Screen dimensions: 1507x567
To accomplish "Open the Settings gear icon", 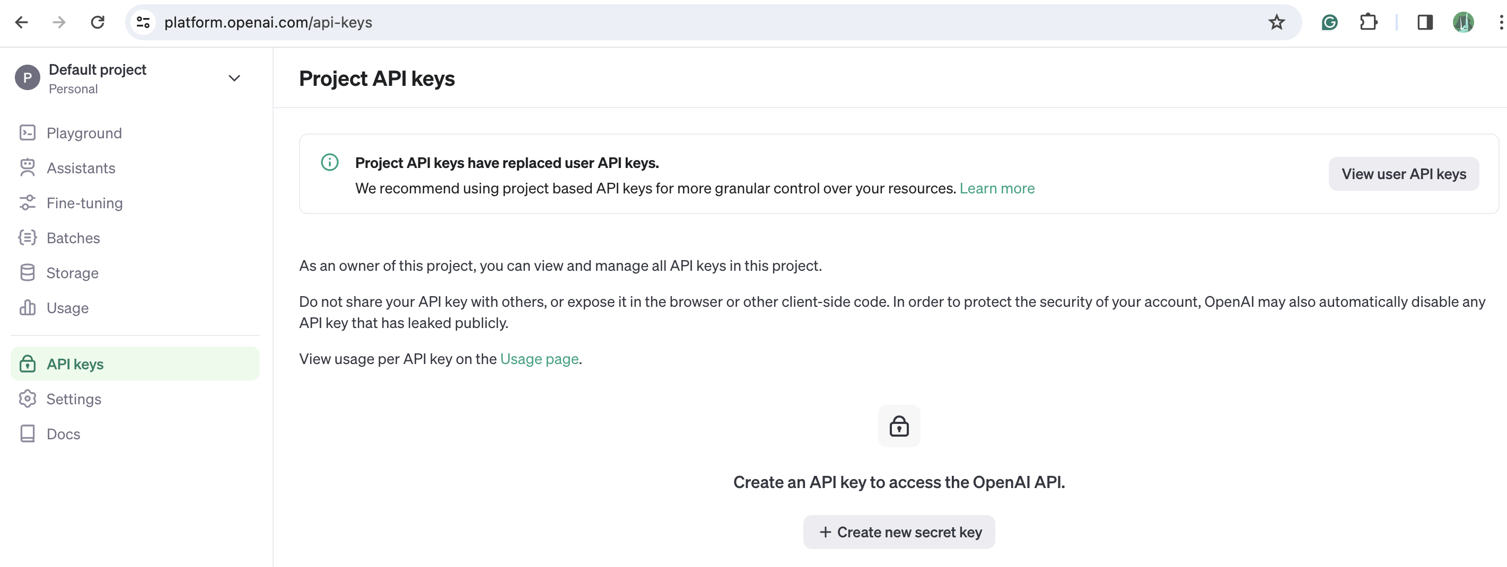I will click(28, 398).
